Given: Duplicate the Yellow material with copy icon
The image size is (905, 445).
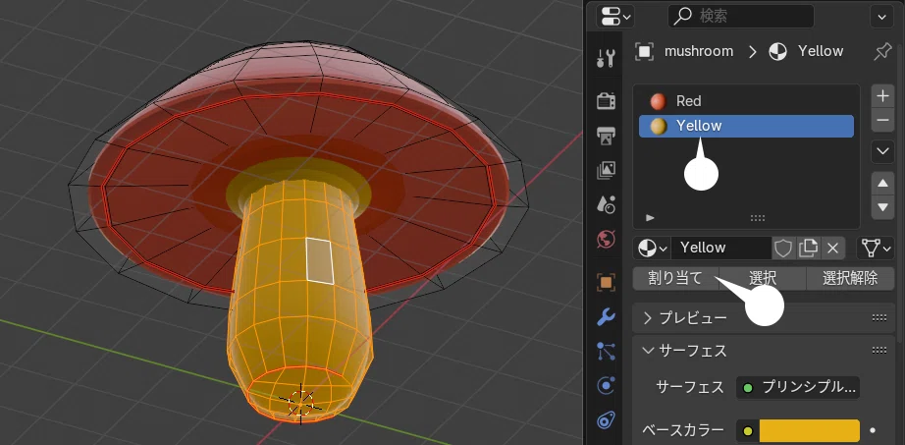Looking at the screenshot, I should 808,249.
